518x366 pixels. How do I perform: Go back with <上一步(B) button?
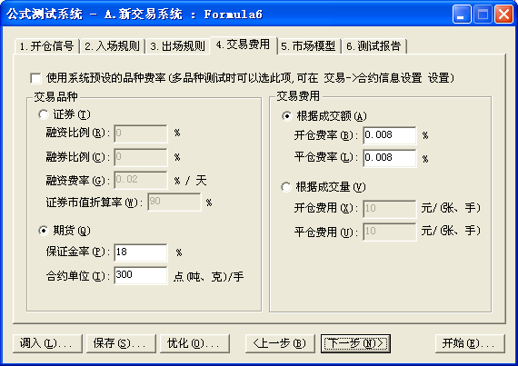(x=280, y=343)
